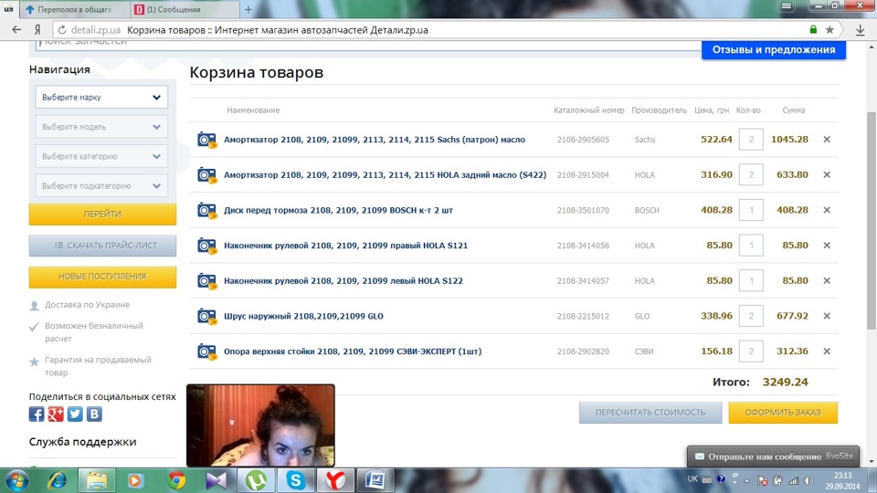Image resolution: width=877 pixels, height=493 pixels.
Task: Remove Опора верхняя стойки СЭВИ item
Action: tap(827, 351)
